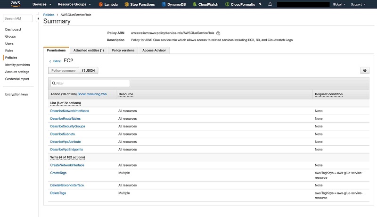Screen dimensions: 377x217
Task: Click the List (6 of 72 actions) heading
Action: tap(66, 103)
